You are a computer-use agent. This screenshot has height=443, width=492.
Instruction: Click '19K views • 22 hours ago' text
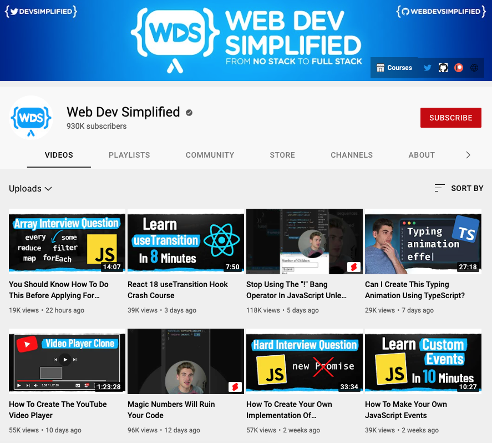(47, 310)
